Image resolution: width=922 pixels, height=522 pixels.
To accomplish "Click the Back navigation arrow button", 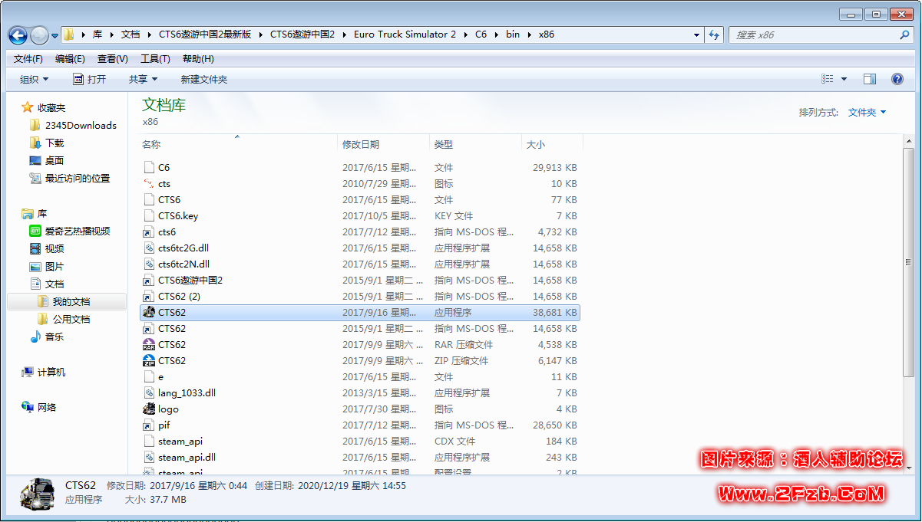I will (18, 35).
